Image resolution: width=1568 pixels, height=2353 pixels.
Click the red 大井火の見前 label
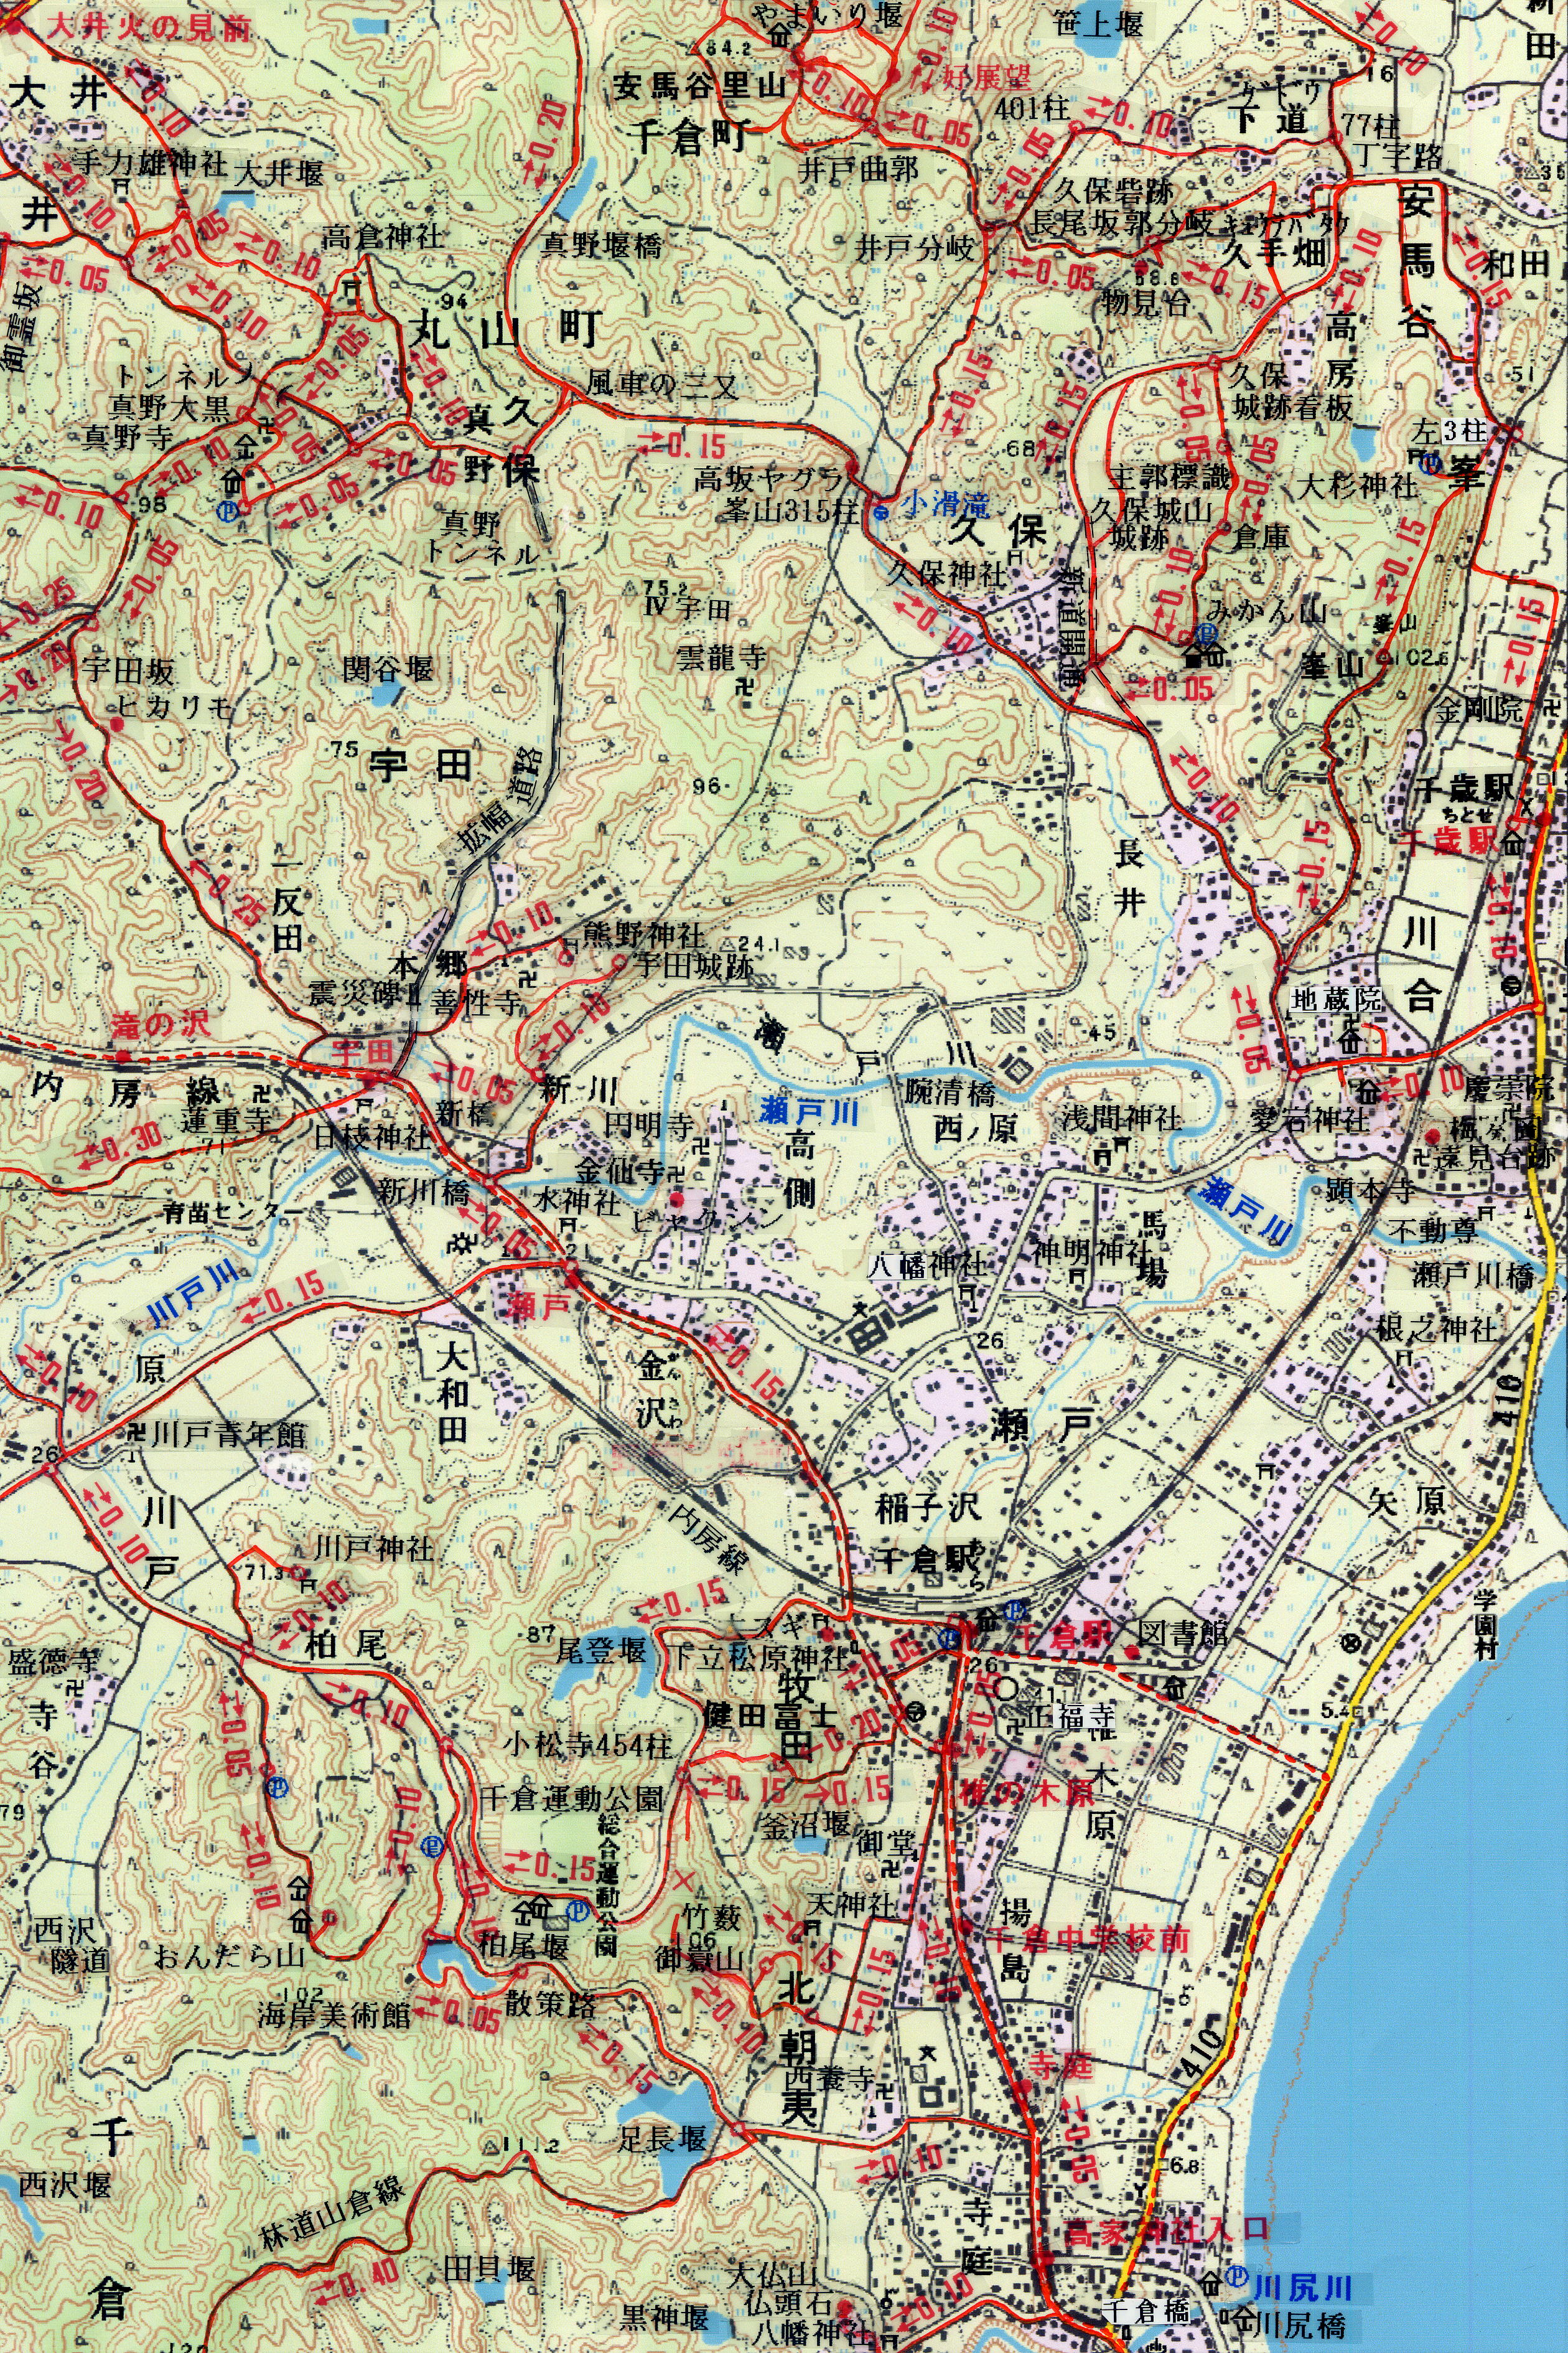point(149,27)
